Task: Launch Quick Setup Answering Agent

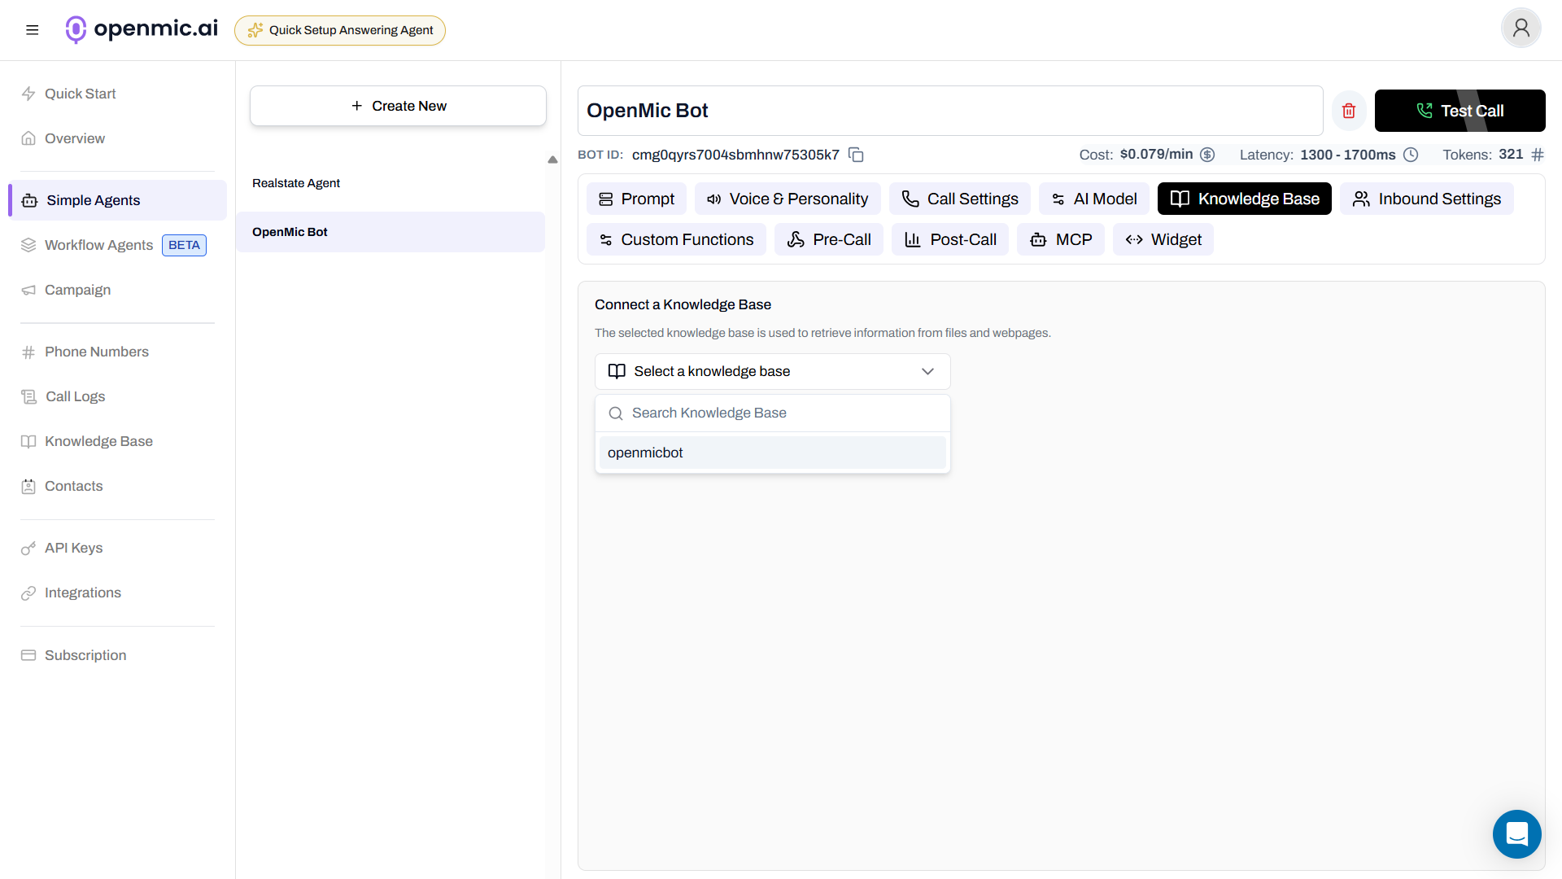Action: tap(340, 30)
